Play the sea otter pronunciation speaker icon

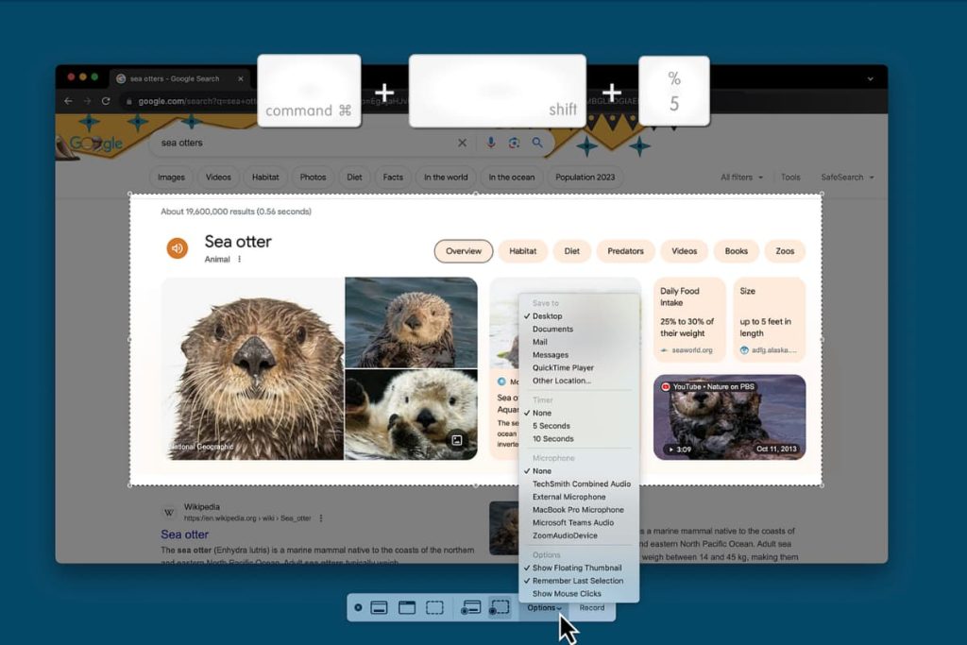pos(177,248)
